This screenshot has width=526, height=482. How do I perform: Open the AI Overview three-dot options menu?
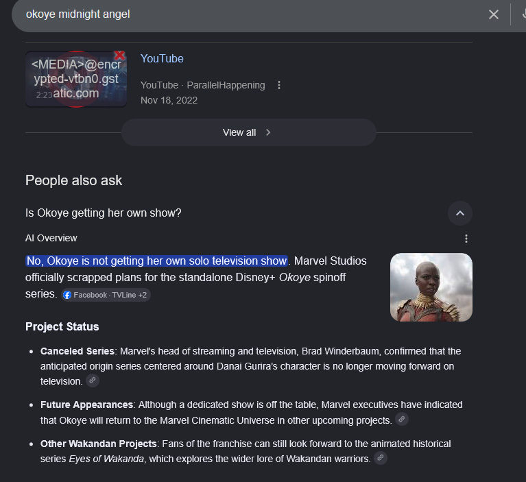tap(466, 239)
